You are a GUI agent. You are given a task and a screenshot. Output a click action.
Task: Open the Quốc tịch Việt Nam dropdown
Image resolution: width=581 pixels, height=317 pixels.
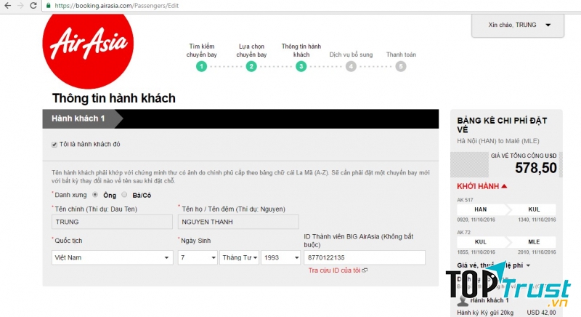(x=113, y=257)
